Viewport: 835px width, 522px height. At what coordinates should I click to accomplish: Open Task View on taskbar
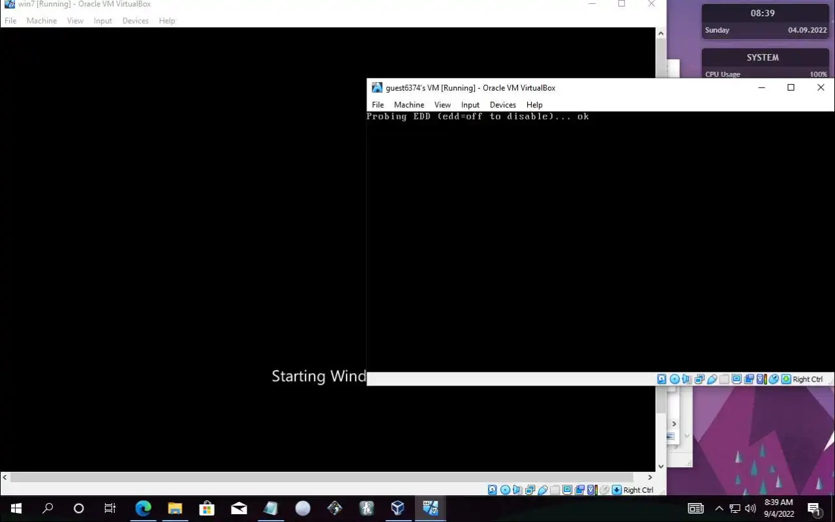(x=110, y=508)
